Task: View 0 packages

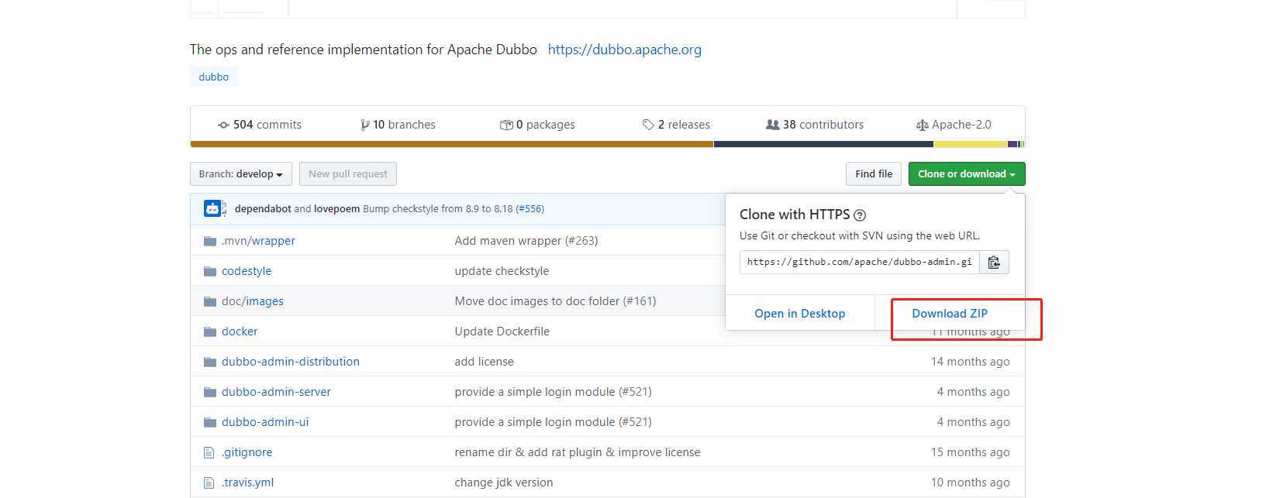Action: click(537, 125)
